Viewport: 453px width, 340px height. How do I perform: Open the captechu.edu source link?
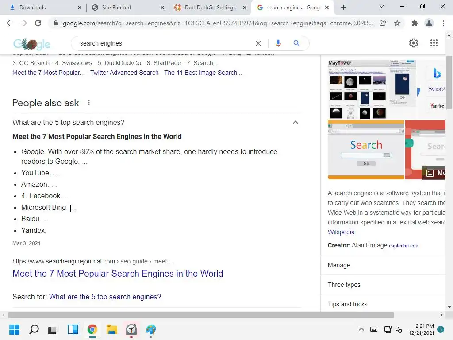click(403, 246)
